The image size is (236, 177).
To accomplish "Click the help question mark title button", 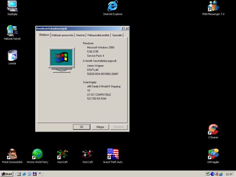I will 123,28.
